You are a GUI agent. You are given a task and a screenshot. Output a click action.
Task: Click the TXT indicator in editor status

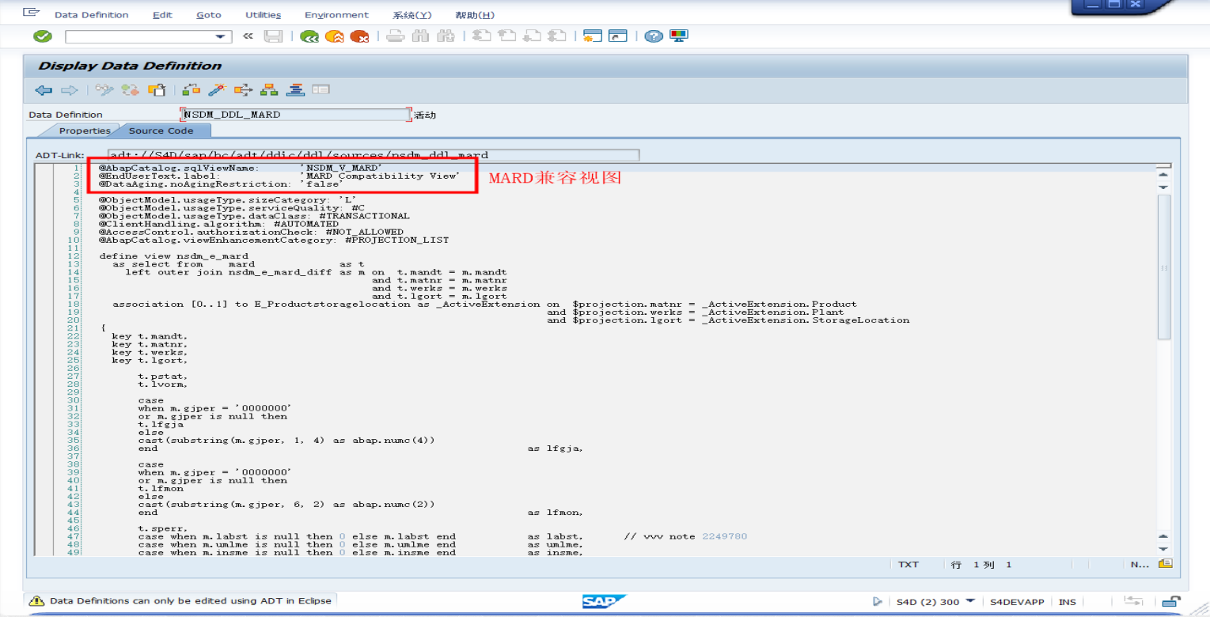click(908, 565)
